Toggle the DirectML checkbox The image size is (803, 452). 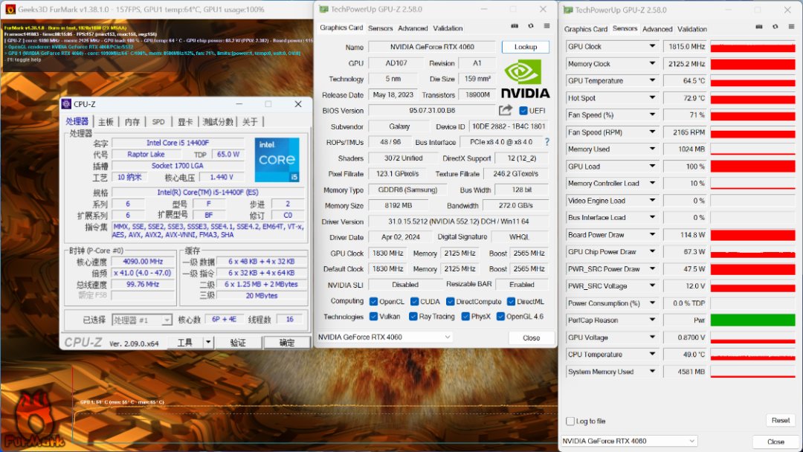coord(511,302)
